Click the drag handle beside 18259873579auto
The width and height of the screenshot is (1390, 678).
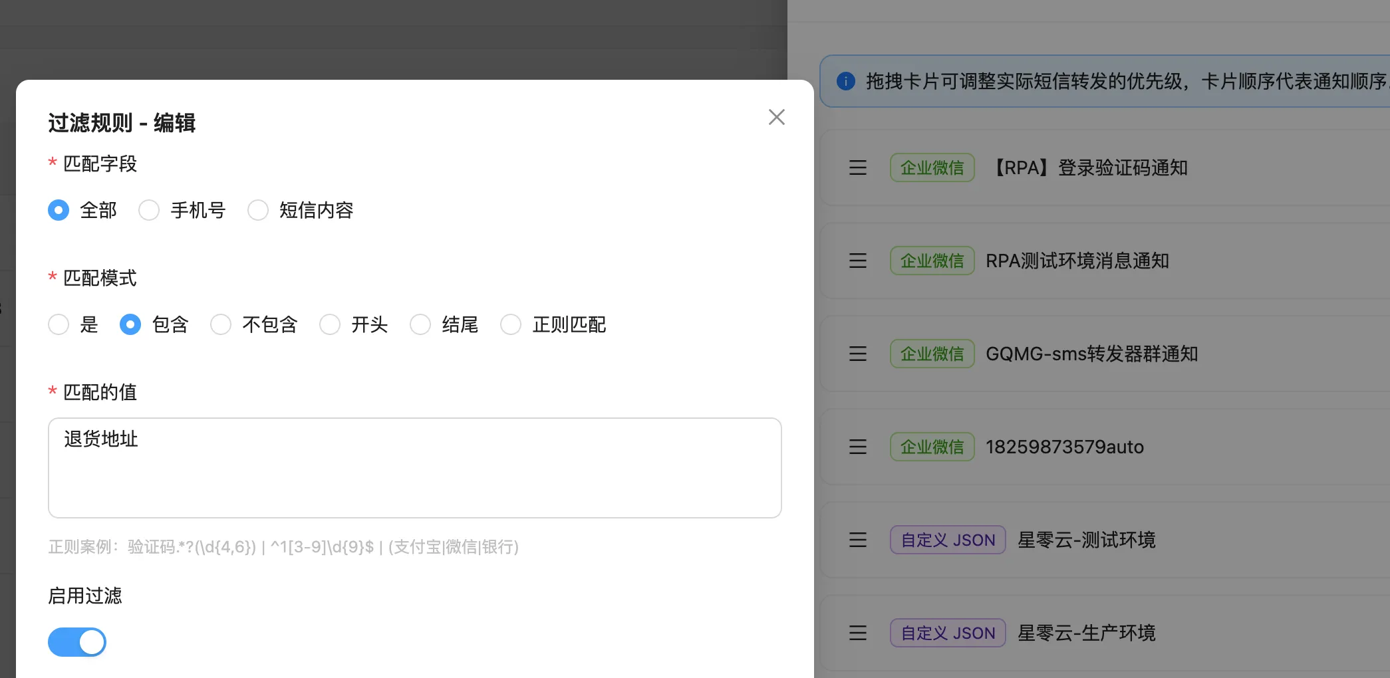[x=857, y=447]
